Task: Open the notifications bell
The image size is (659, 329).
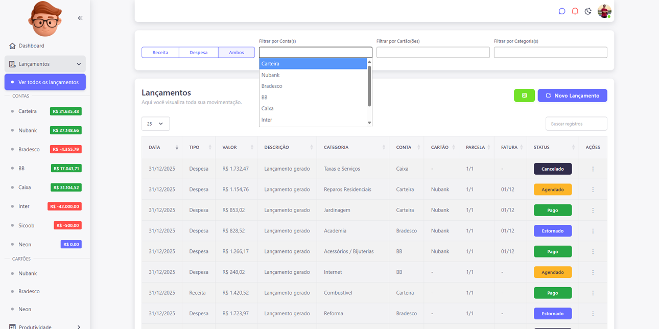Action: click(575, 11)
